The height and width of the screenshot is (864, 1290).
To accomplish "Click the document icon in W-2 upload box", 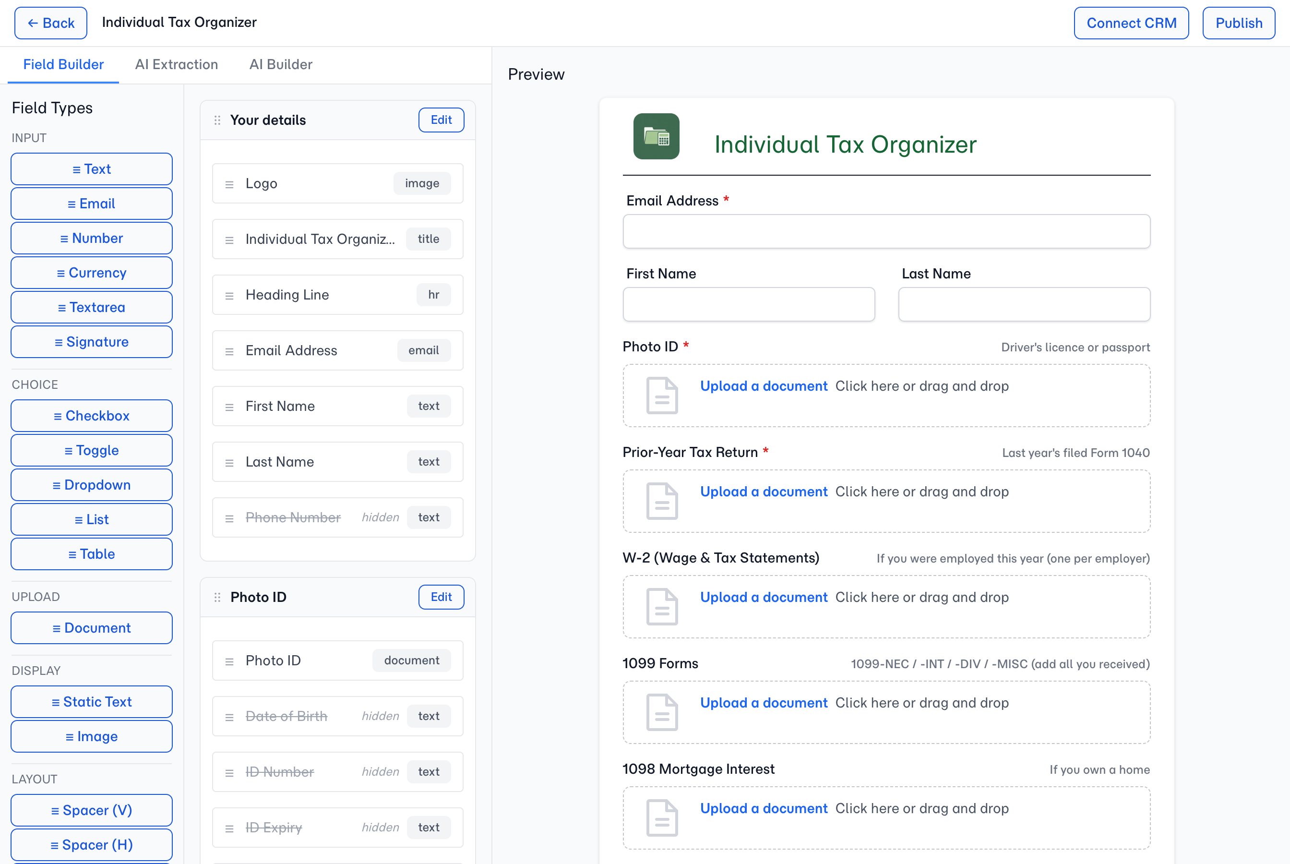I will 661,606.
